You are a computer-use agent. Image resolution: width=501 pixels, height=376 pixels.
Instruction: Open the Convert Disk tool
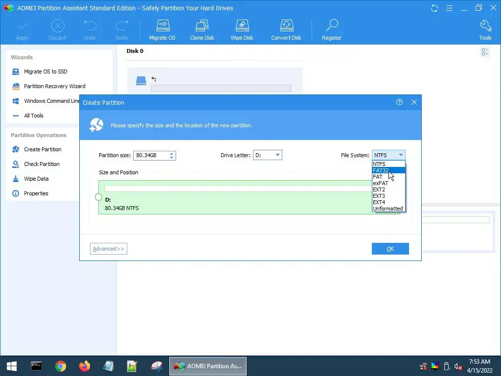pyautogui.click(x=286, y=30)
